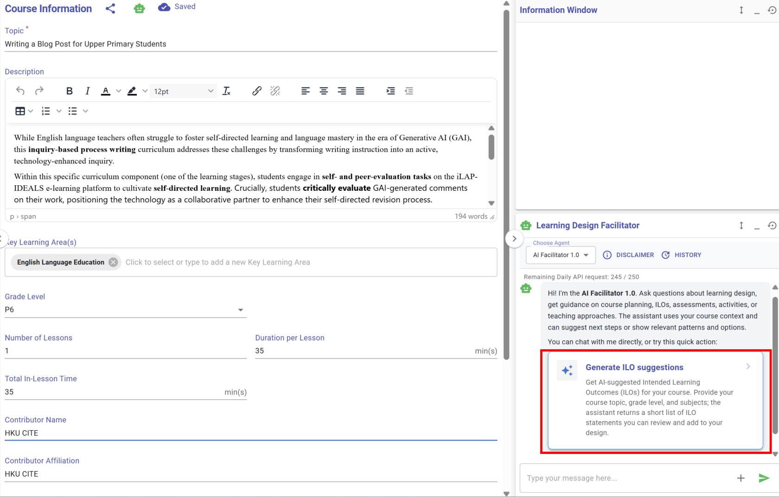This screenshot has height=497, width=779.
Task: Insert a link into the description
Action: pyautogui.click(x=257, y=91)
